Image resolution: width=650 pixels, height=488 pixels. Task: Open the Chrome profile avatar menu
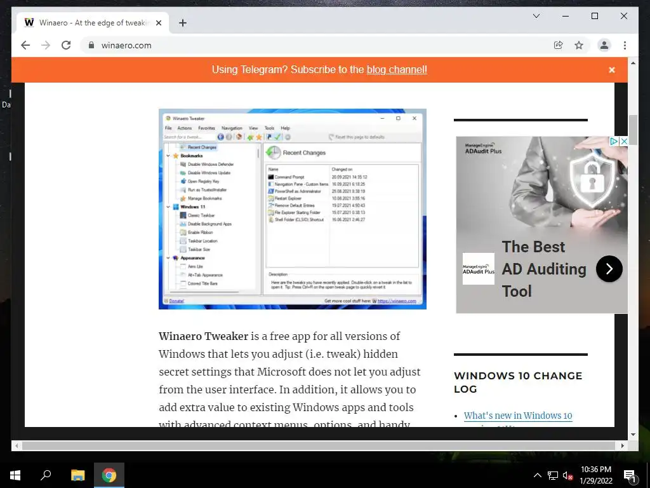point(604,45)
